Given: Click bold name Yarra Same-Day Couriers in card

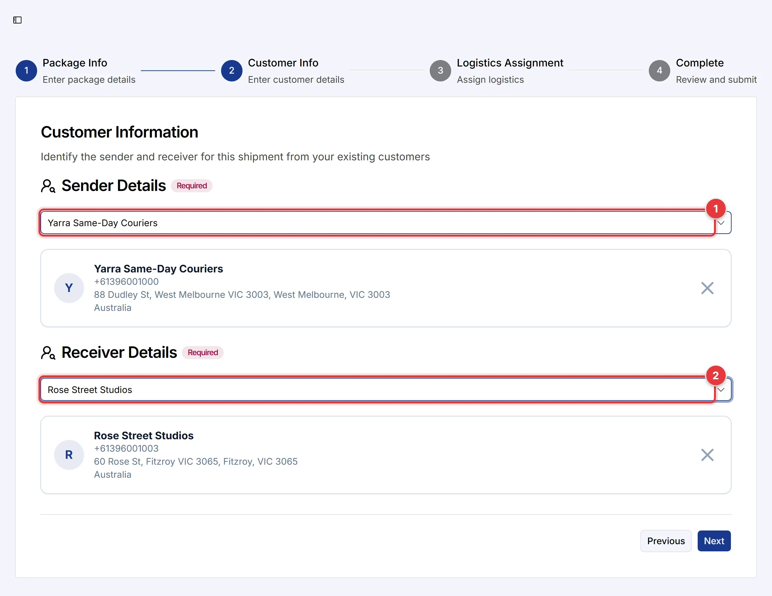Looking at the screenshot, I should point(158,269).
